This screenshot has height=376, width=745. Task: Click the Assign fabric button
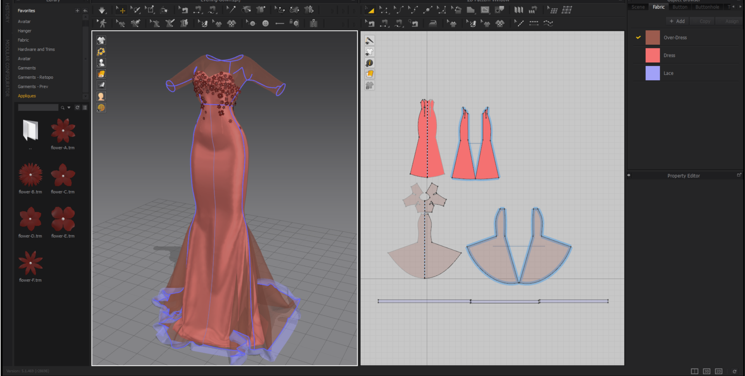731,21
